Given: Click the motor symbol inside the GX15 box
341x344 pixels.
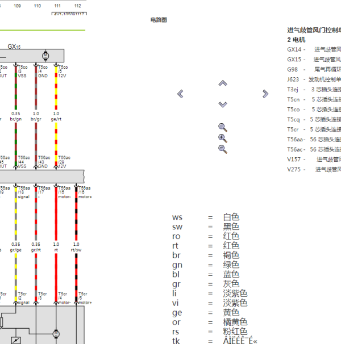Looking at the screenshot, I should tap(46, 54).
